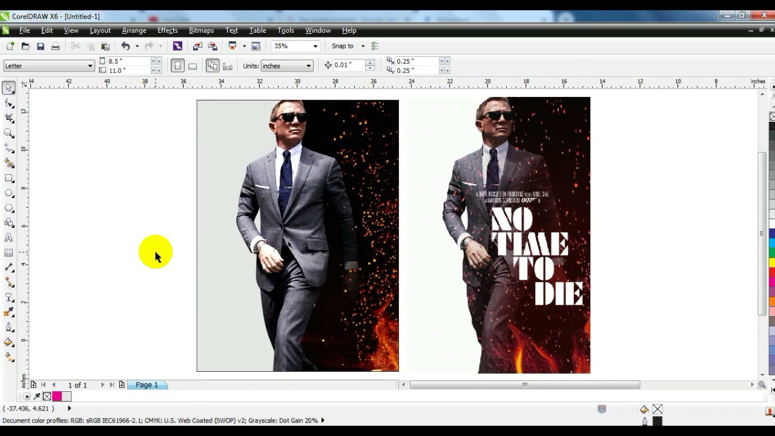Toggle Current page layout button
775x436 pixels.
tap(228, 66)
